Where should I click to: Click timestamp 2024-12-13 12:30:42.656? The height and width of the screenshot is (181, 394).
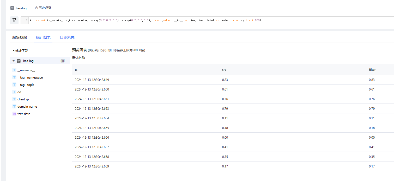tap(92, 138)
